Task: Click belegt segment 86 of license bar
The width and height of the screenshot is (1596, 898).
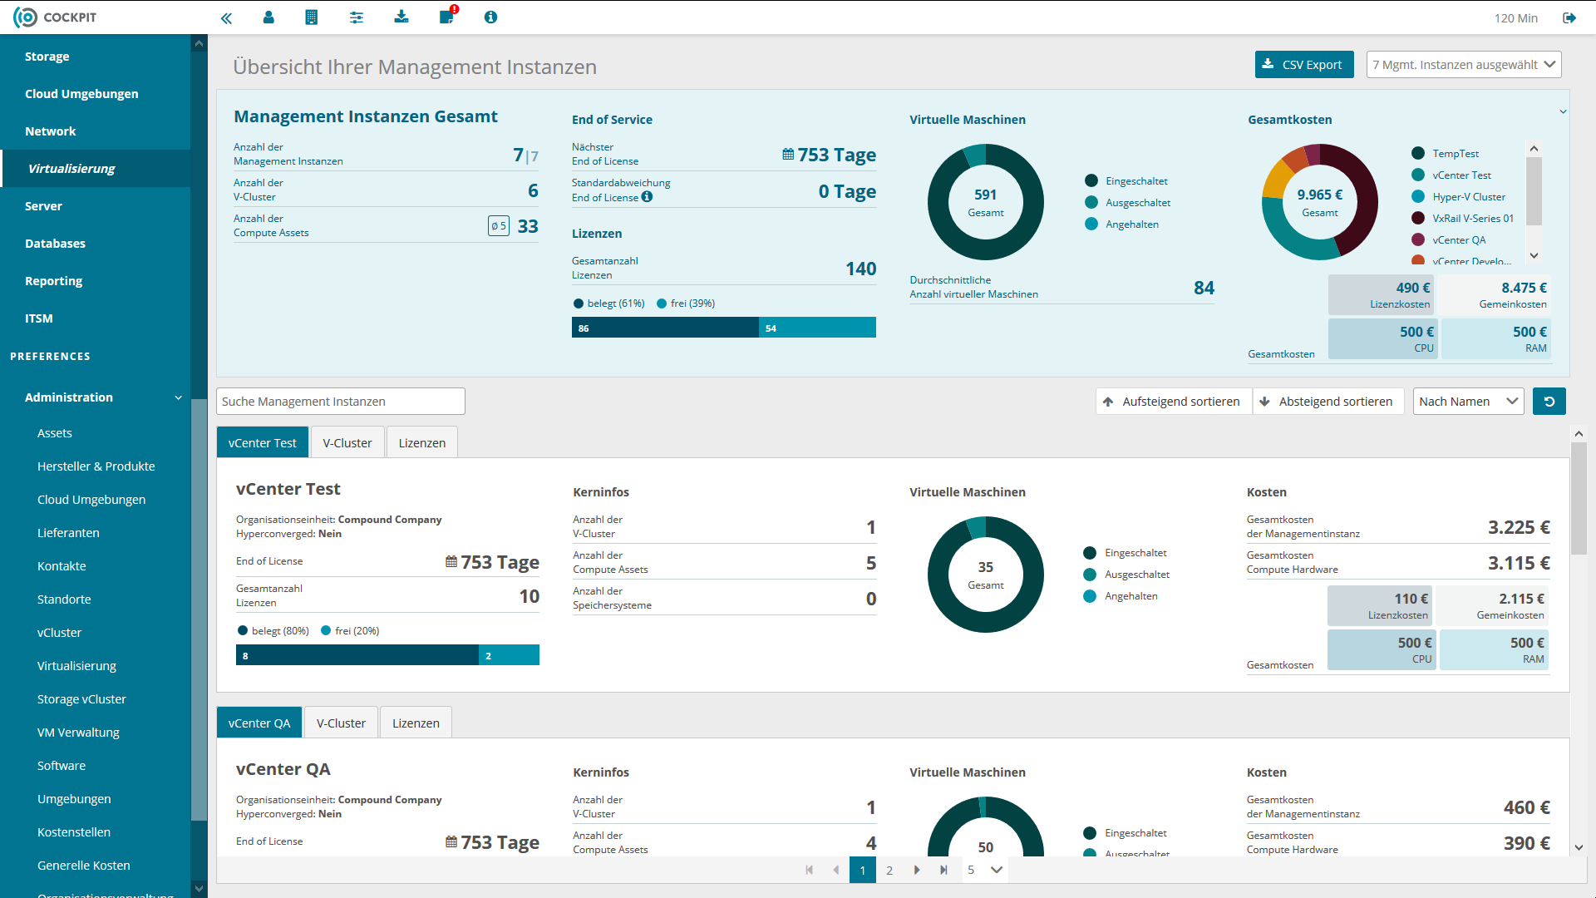Action: point(665,328)
